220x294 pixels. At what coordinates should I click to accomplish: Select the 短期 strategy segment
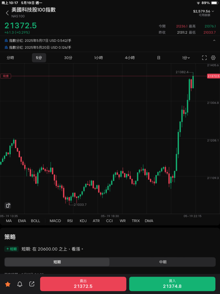pyautogui.click(x=57, y=262)
